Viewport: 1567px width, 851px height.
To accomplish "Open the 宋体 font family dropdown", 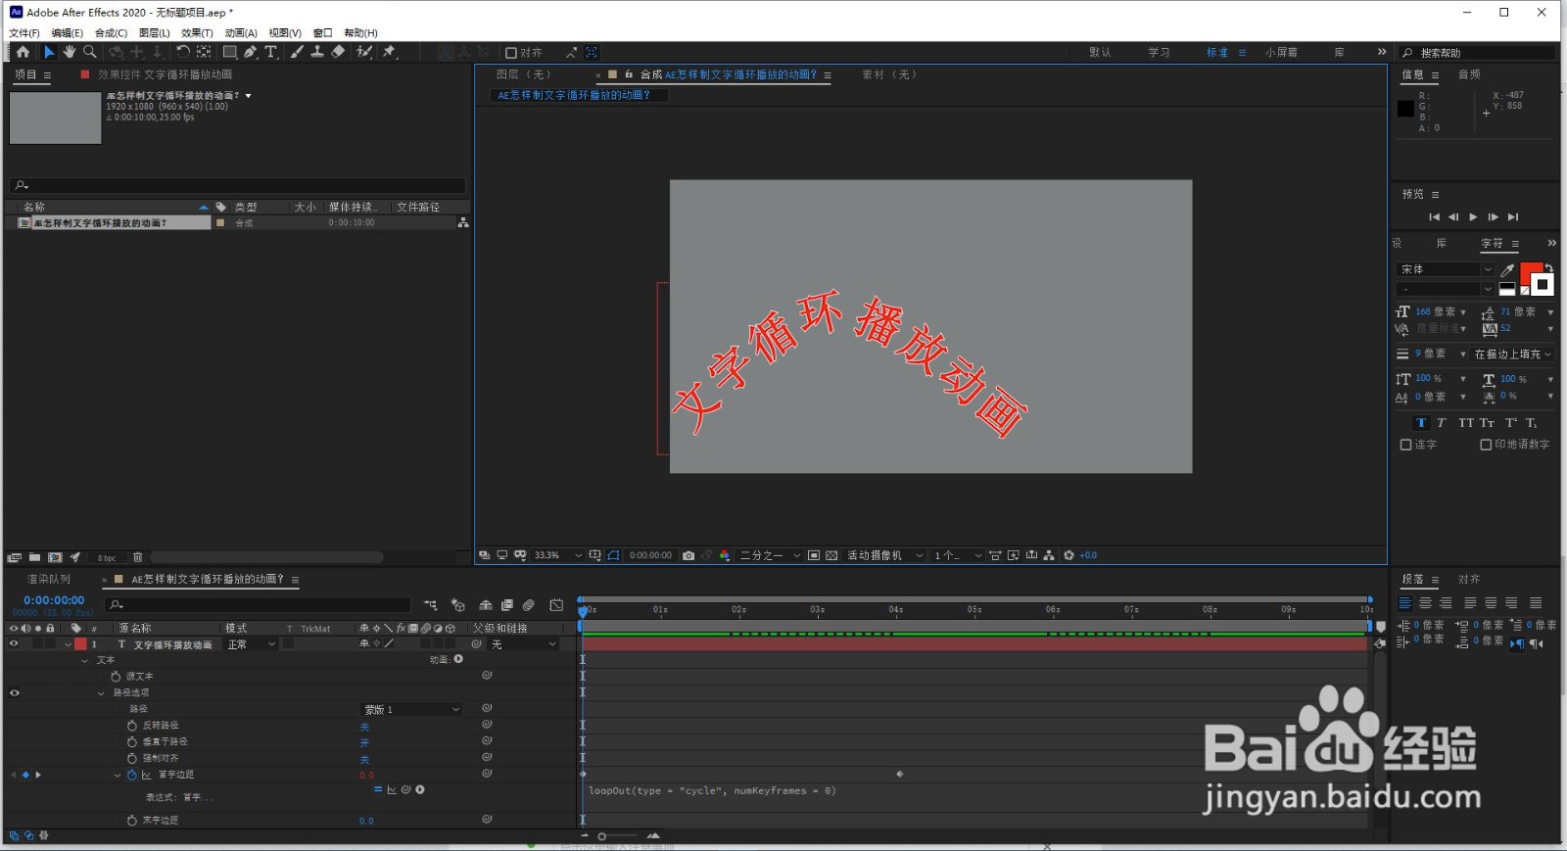I will (x=1446, y=269).
